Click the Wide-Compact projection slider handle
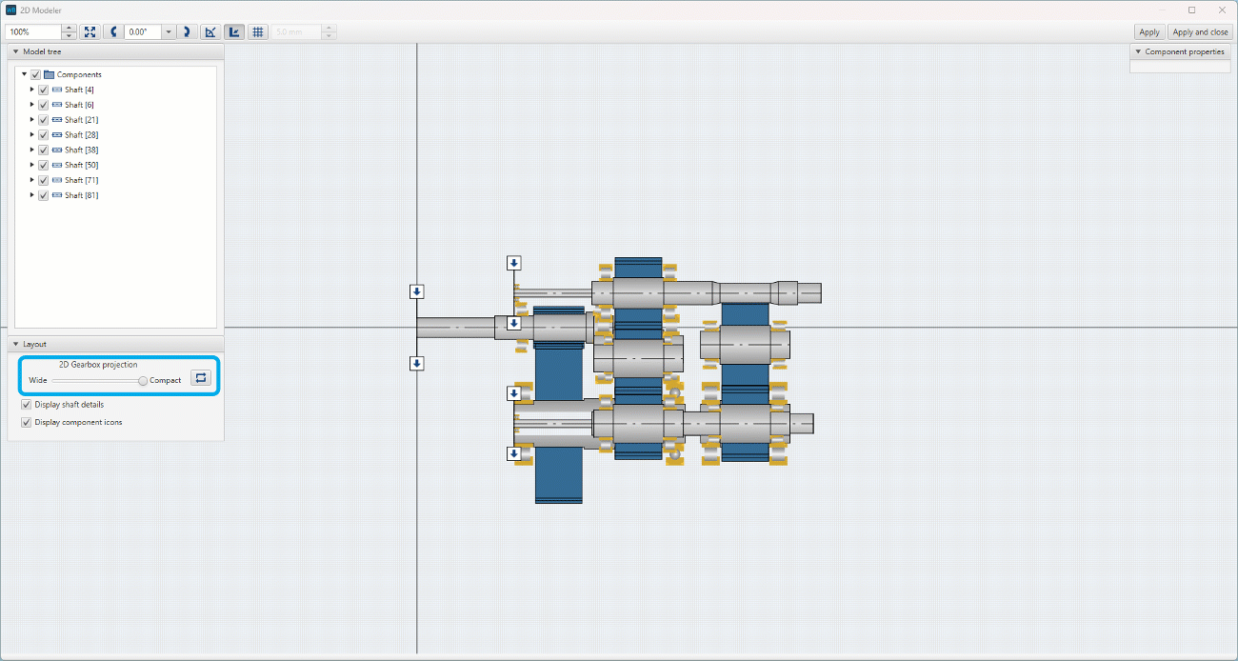 (x=143, y=380)
